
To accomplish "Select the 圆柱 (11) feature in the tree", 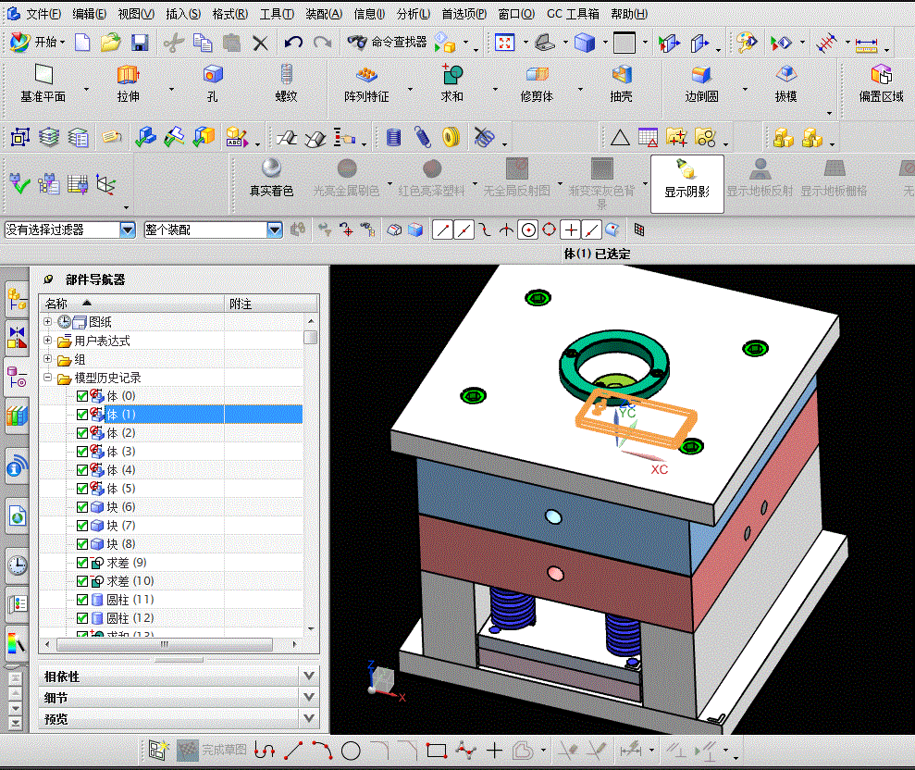I will 130,600.
